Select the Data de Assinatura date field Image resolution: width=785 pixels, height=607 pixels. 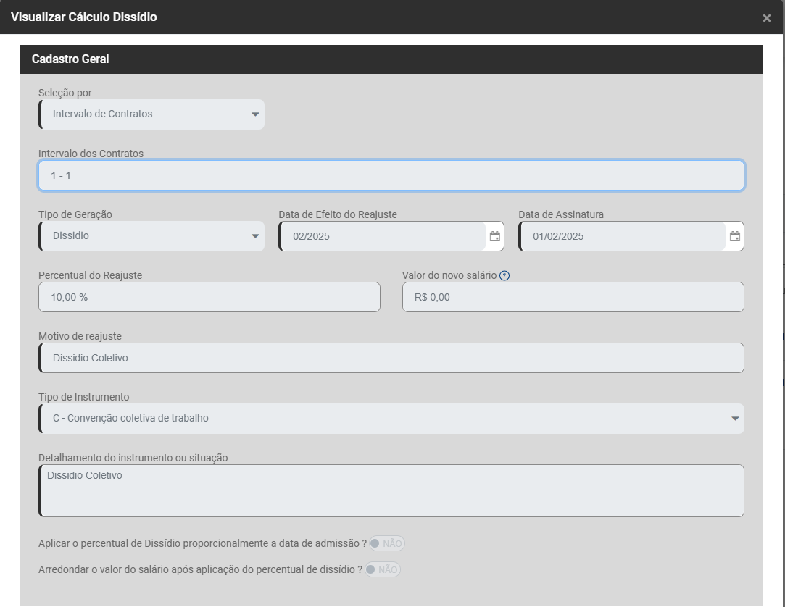[622, 236]
